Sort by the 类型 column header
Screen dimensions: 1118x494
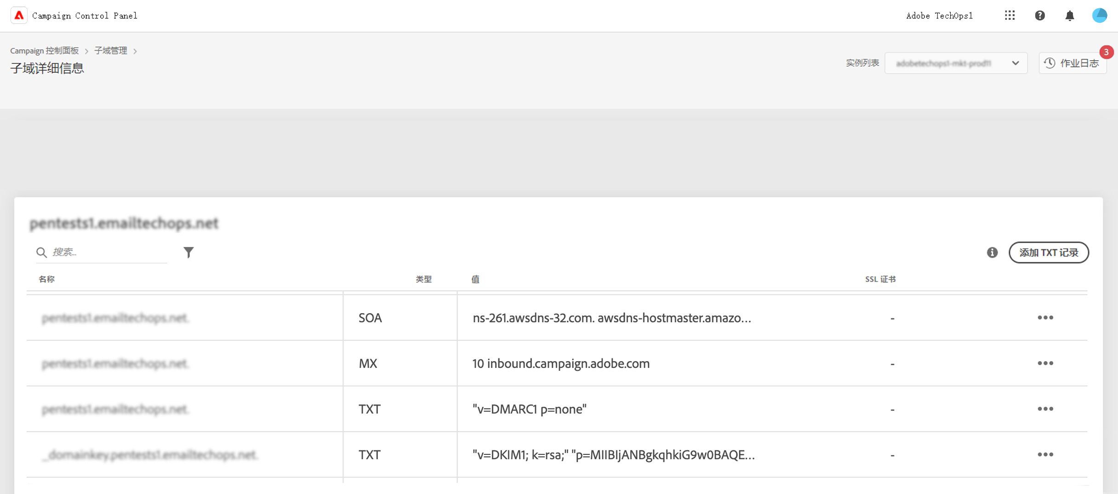(423, 279)
